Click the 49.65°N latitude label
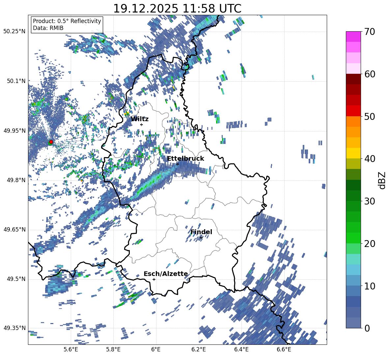 coord(14,230)
